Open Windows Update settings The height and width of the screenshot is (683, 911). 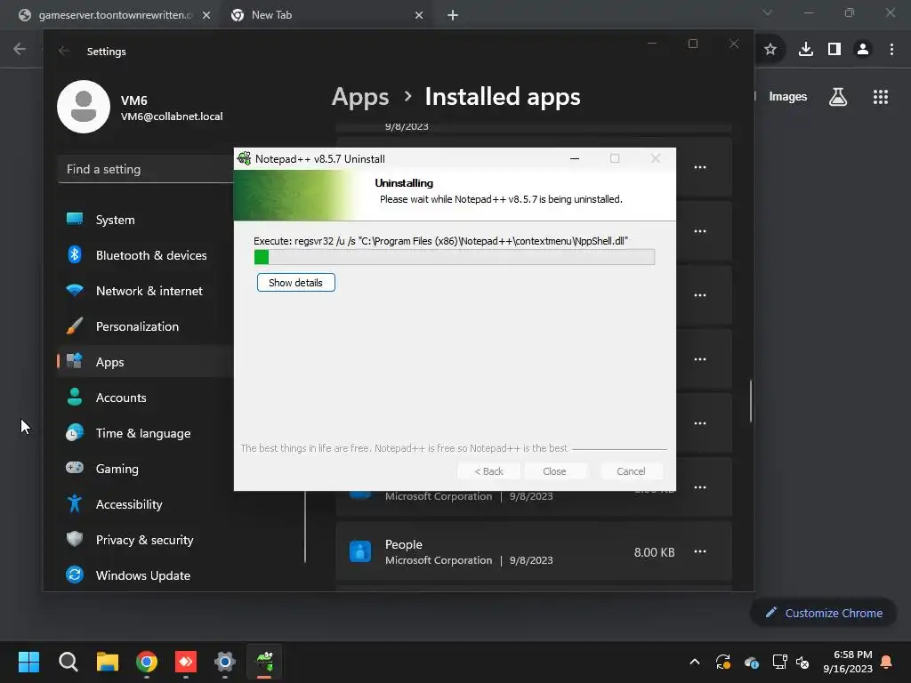click(145, 575)
